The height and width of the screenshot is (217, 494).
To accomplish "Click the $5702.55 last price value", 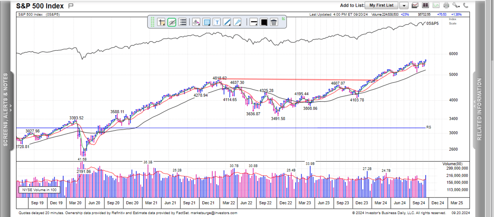I will [x=424, y=14].
